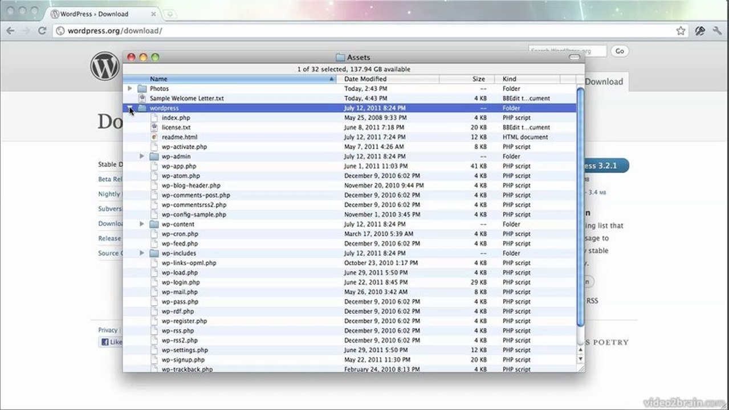Sort by Date Modified column header
The height and width of the screenshot is (410, 729).
[388, 79]
